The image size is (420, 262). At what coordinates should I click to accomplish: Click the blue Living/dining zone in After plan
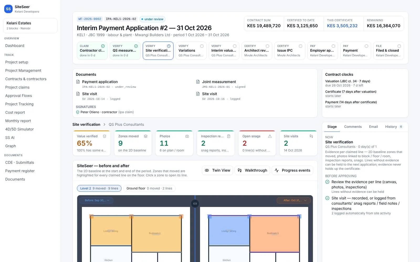(229, 231)
